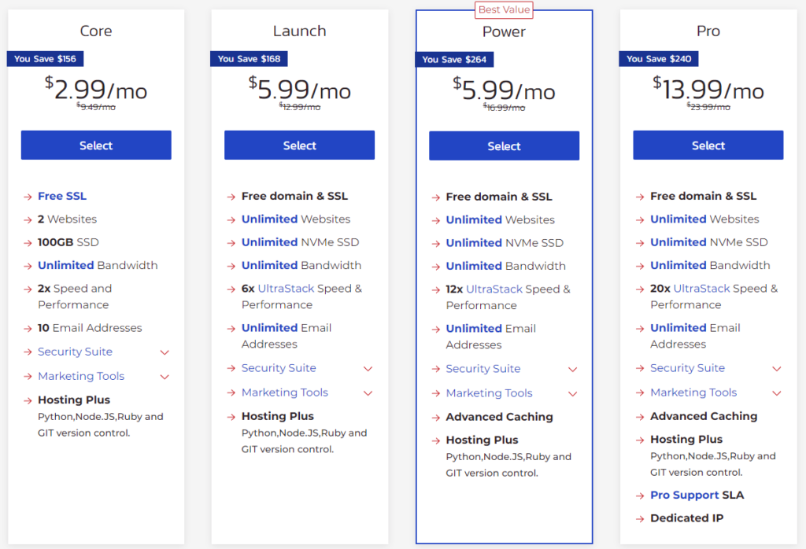This screenshot has width=806, height=549.
Task: Click Hosting Plus in Launch plan
Action: pyautogui.click(x=278, y=417)
